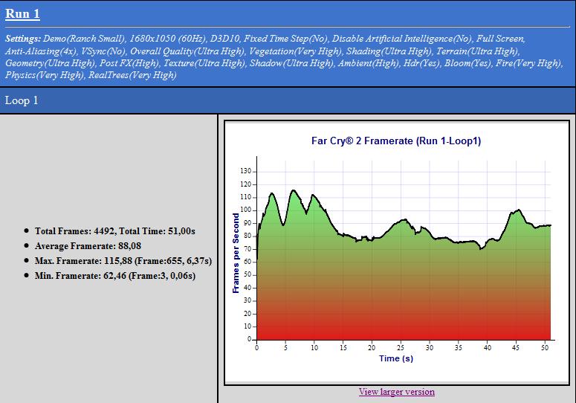
Task: Click the "RealTrees(Very High)" setting text
Action: pos(132,75)
